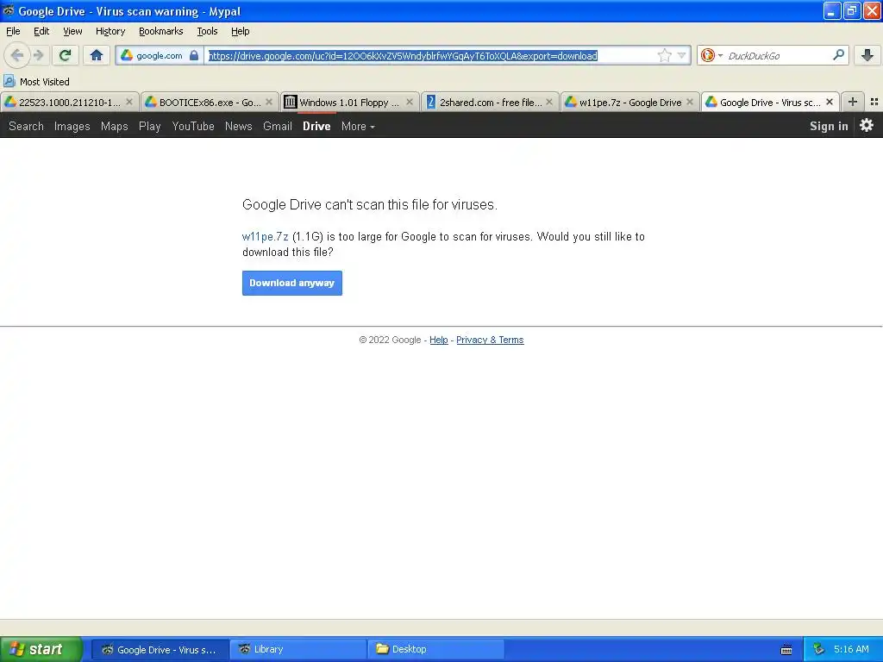Close the 22523.1000.211210 tab
883x662 pixels.
coord(129,102)
